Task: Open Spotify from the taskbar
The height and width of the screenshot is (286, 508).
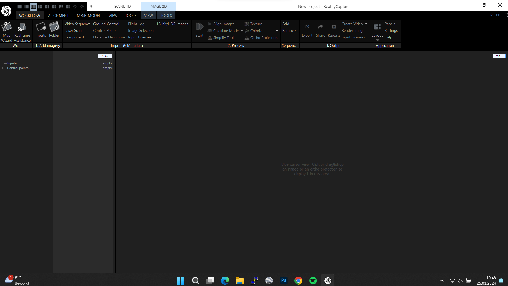Action: click(x=313, y=280)
